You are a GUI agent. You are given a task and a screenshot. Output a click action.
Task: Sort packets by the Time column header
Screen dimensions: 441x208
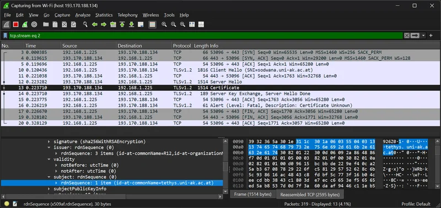coord(42,46)
